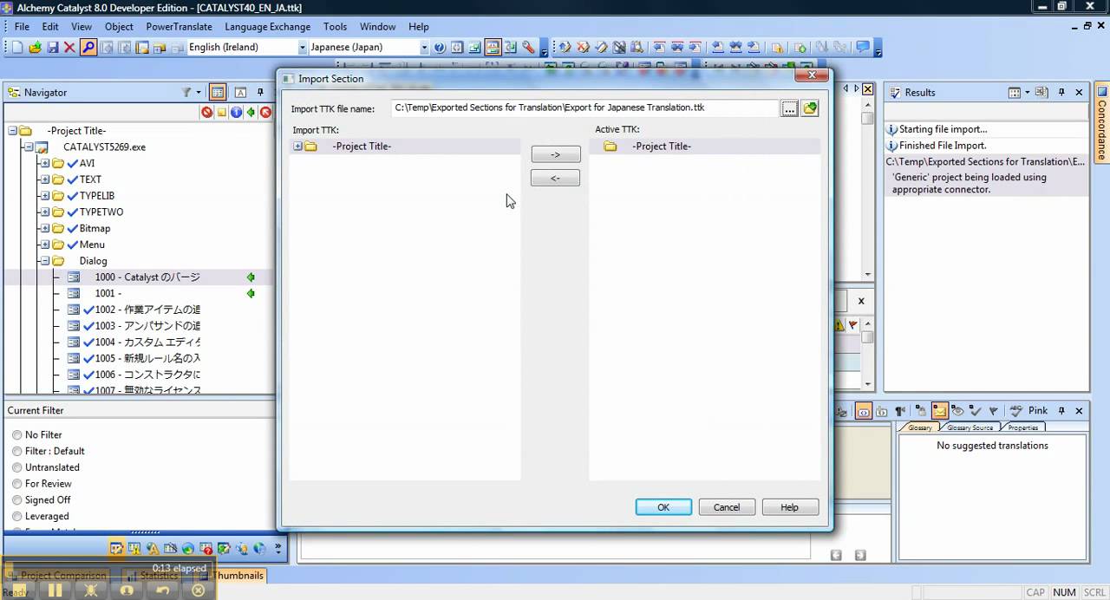Open the Japanese (Japan) target language dropdown

[424, 48]
